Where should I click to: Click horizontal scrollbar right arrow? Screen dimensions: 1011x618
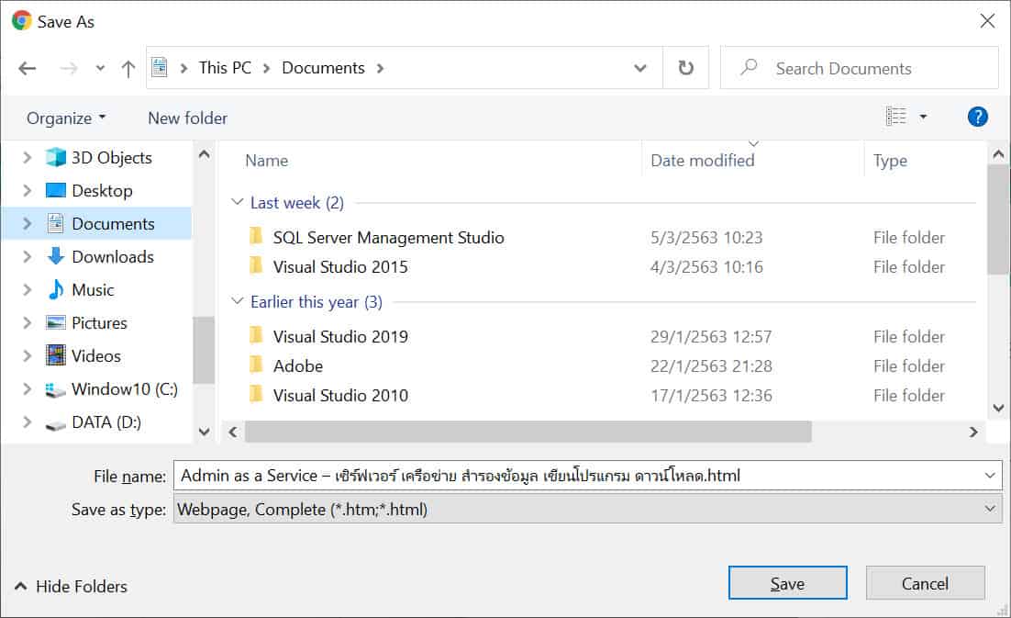pyautogui.click(x=973, y=432)
